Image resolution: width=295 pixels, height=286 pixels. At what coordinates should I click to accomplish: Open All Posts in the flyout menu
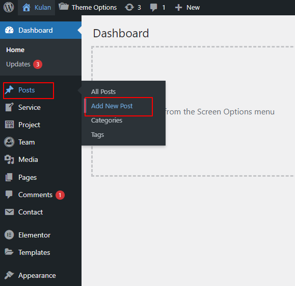point(103,91)
